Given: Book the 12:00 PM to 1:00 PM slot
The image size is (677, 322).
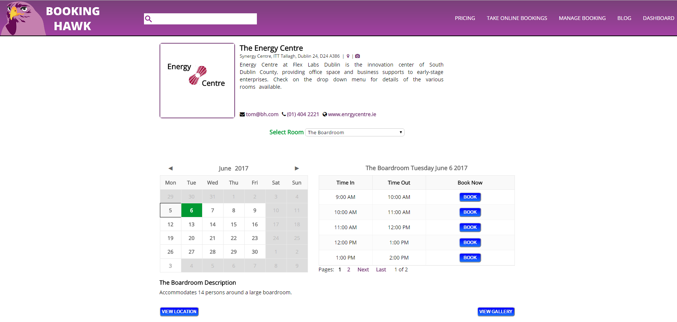Looking at the screenshot, I should pyautogui.click(x=470, y=243).
